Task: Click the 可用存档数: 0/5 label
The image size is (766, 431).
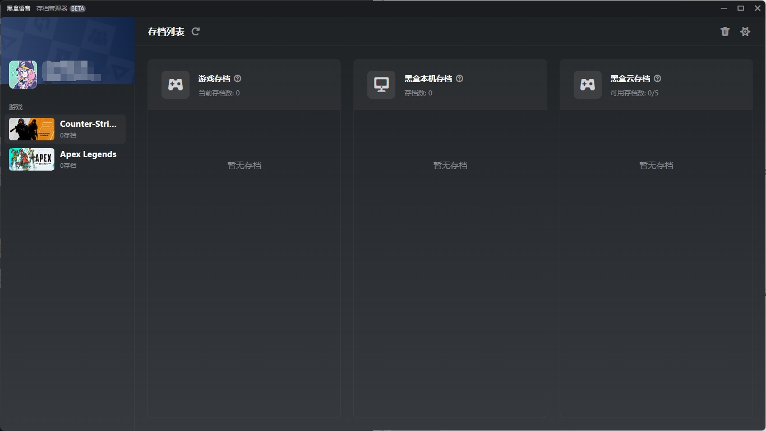Action: click(x=635, y=93)
